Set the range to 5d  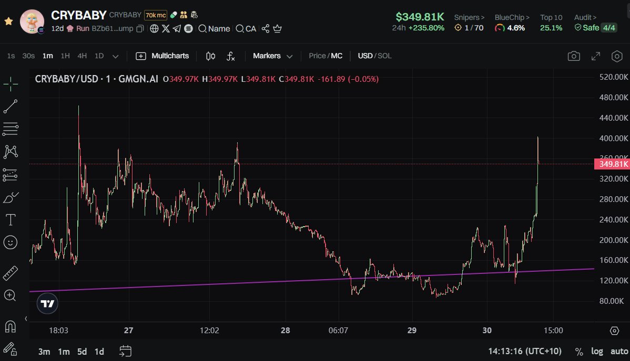tap(82, 352)
